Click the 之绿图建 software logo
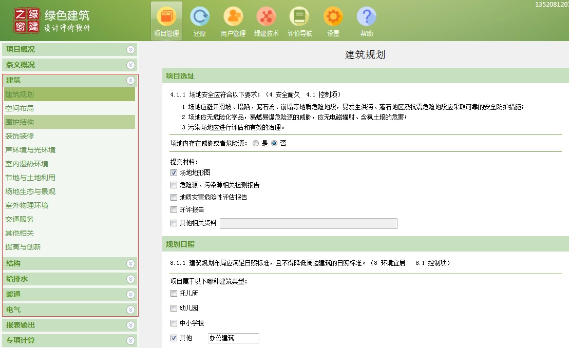The width and height of the screenshot is (569, 348). click(27, 21)
